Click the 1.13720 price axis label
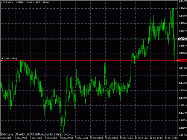This screenshot has width=187, height=140. pos(183,83)
